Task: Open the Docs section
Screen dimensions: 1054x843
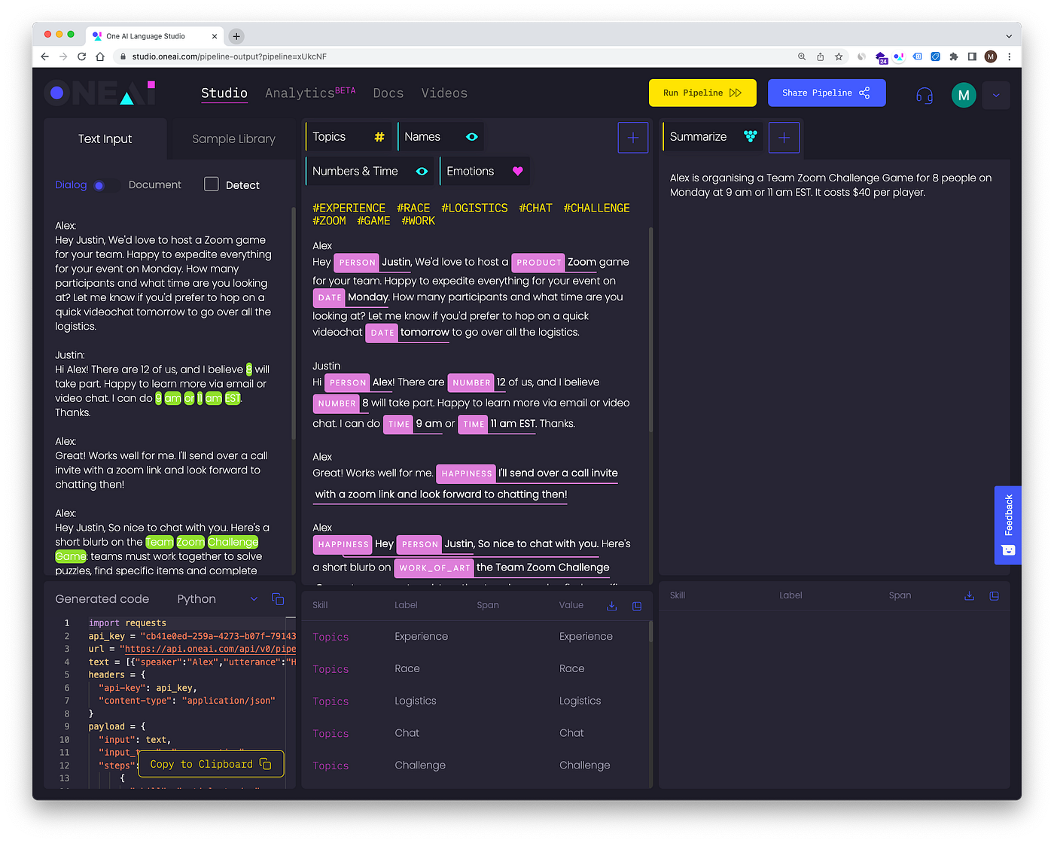Action: [x=388, y=93]
